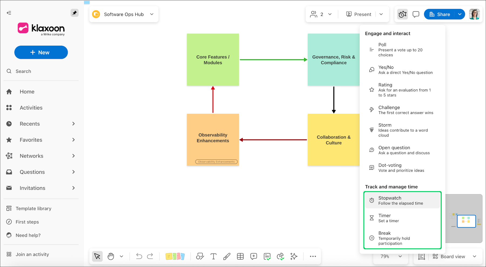This screenshot has height=267, width=486.
Task: Pick the sticky notes color stack
Action: coord(175,256)
